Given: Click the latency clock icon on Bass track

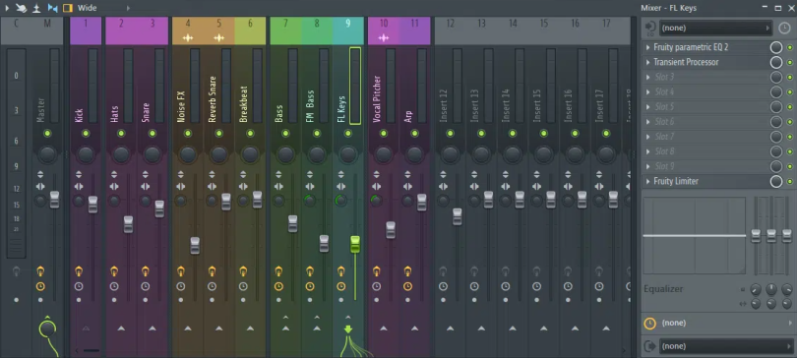Looking at the screenshot, I should tap(278, 286).
